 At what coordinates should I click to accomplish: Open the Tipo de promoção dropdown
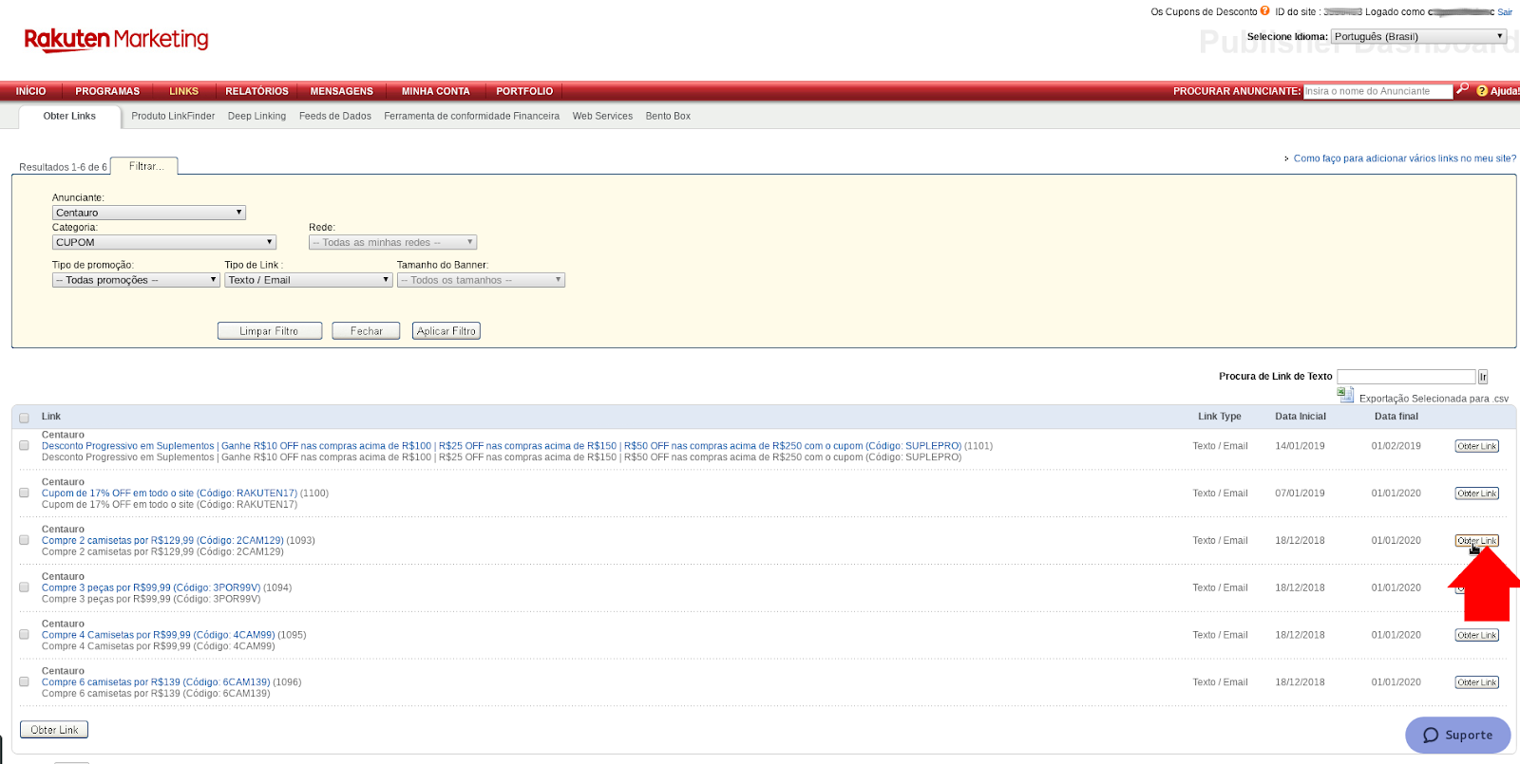pyautogui.click(x=136, y=280)
